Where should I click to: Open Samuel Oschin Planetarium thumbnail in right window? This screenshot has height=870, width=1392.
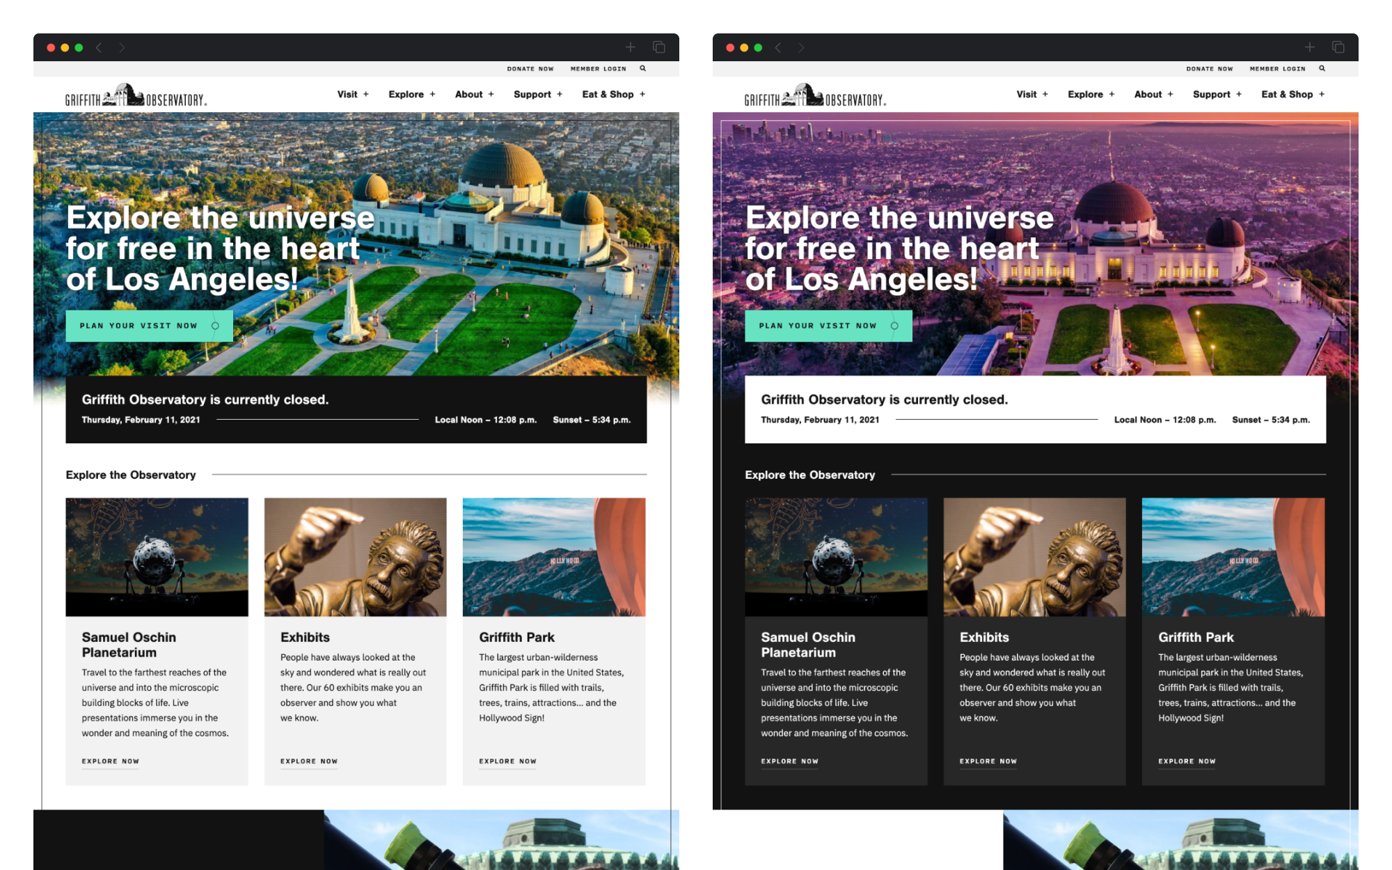pyautogui.click(x=836, y=557)
